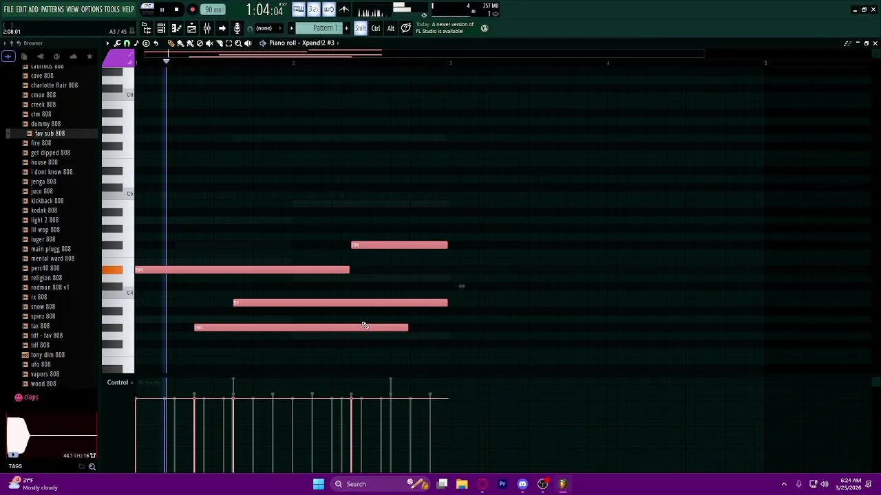Open the EDIT menu
The height and width of the screenshot is (495, 881).
[21, 10]
